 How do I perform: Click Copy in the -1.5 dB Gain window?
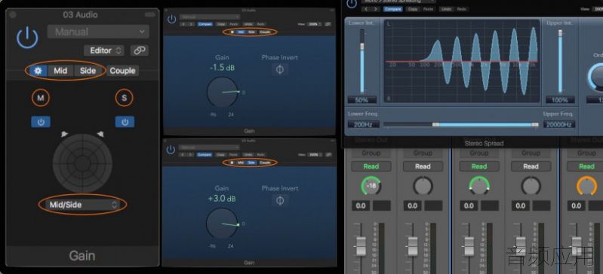pyautogui.click(x=221, y=24)
